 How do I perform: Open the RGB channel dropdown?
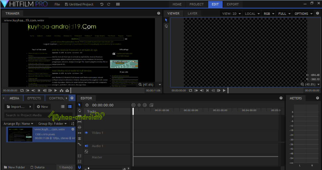pyautogui.click(x=269, y=13)
